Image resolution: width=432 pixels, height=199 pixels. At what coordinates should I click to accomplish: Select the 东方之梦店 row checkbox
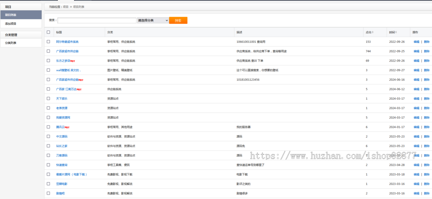pyautogui.click(x=49, y=60)
